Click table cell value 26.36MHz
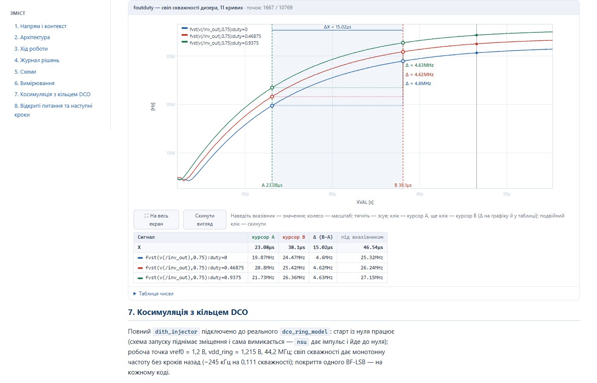597x383 pixels. tap(294, 277)
